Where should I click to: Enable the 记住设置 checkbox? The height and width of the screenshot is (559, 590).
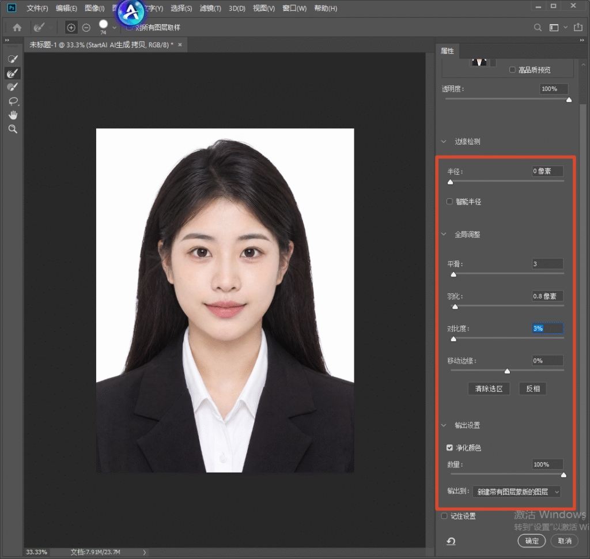(x=444, y=516)
